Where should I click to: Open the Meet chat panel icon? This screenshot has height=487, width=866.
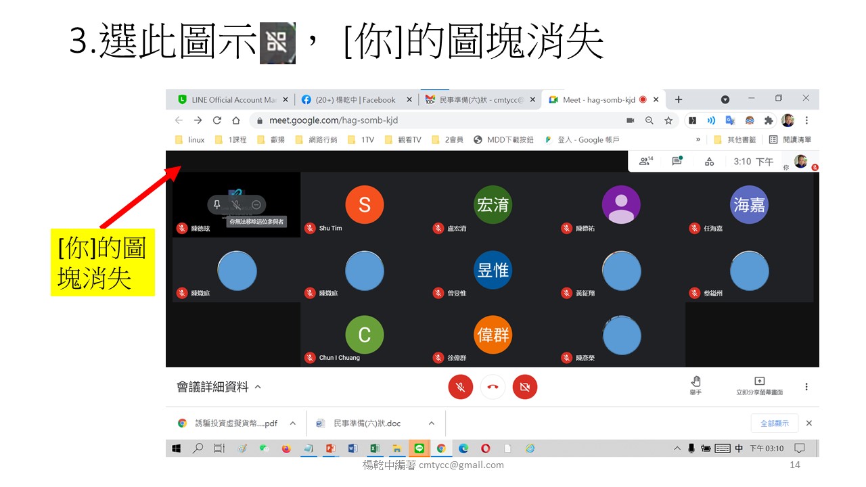(677, 161)
